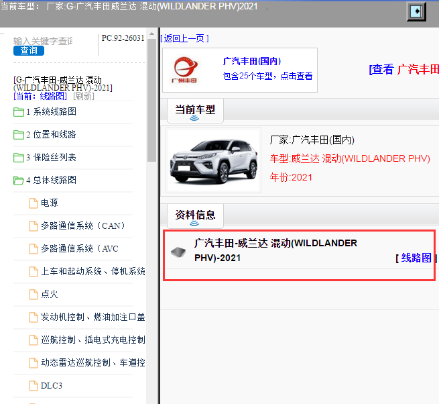Image resolution: width=439 pixels, height=404 pixels.
Task: Expand tree item 3 保险丝列表
Action: click(51, 157)
